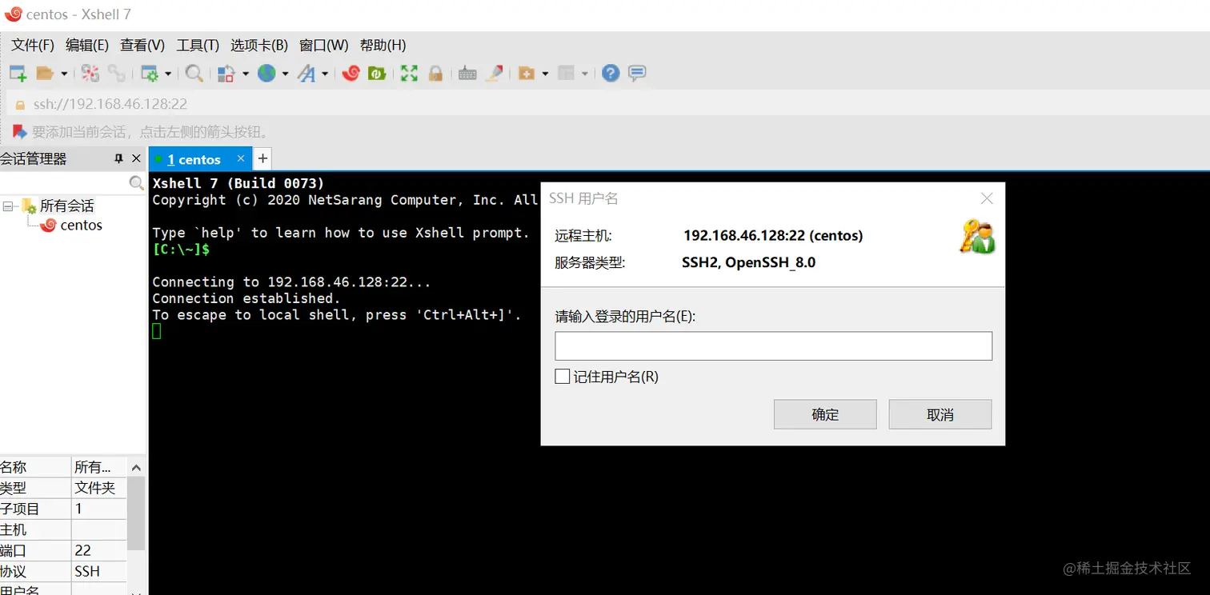1210x595 pixels.
Task: Close the '1 centos' tab
Action: (241, 158)
